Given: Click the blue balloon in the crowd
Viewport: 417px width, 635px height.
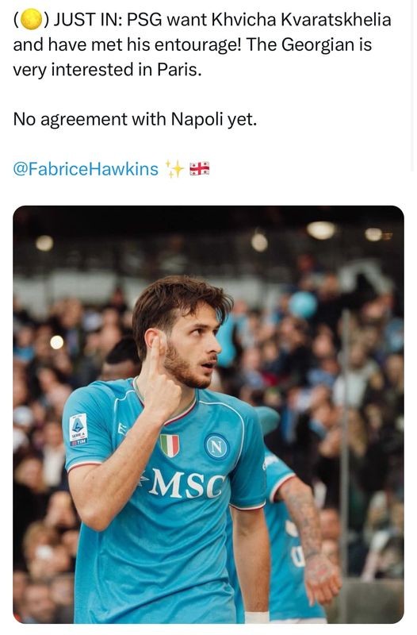Looking at the screenshot, I should (x=303, y=305).
